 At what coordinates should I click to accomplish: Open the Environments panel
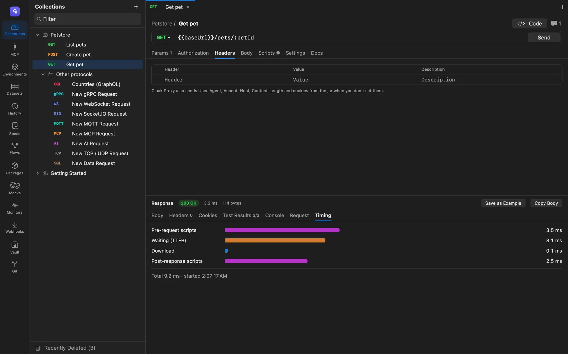15,70
